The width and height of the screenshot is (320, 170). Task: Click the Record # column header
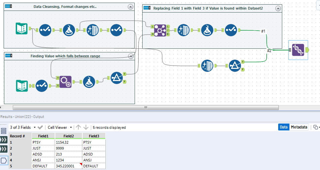(x=20, y=136)
